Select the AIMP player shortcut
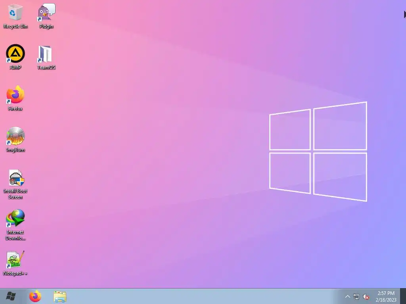 coord(15,57)
